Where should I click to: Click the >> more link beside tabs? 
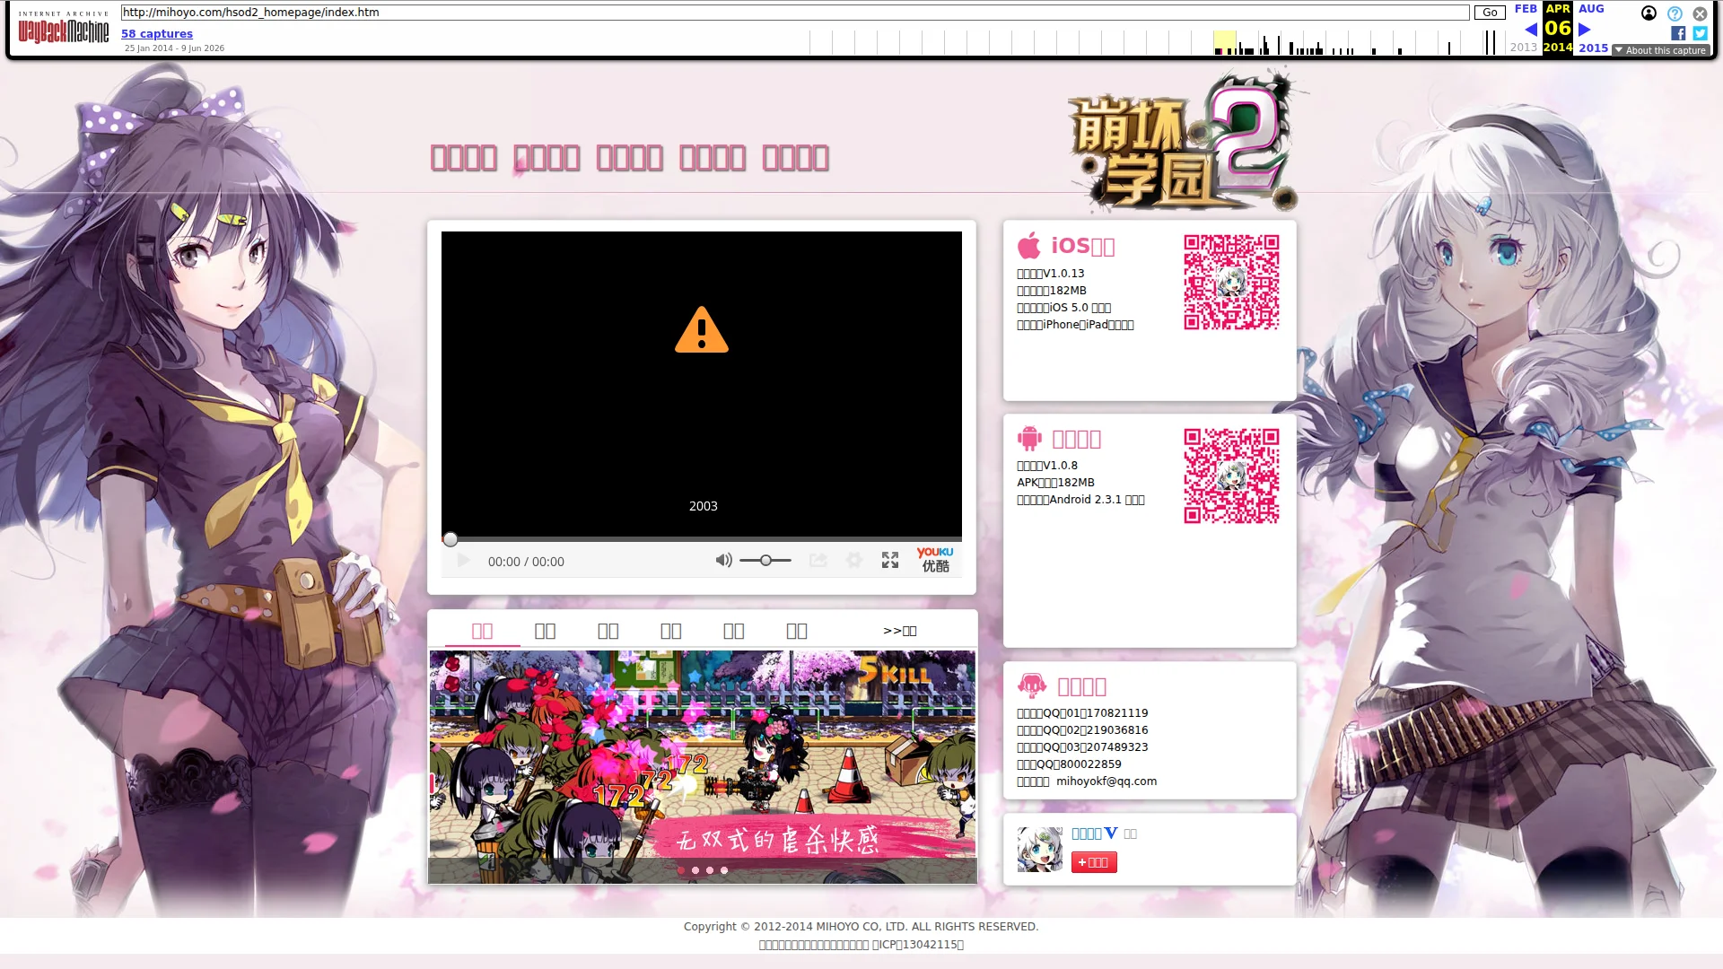(899, 631)
